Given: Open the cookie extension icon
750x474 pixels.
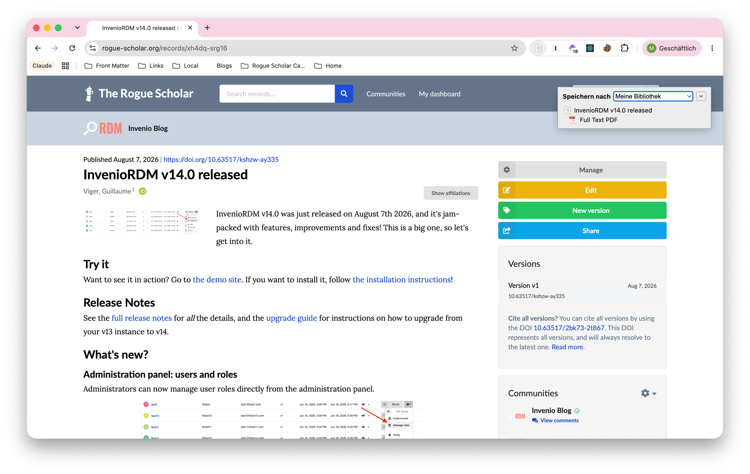Looking at the screenshot, I should (607, 48).
